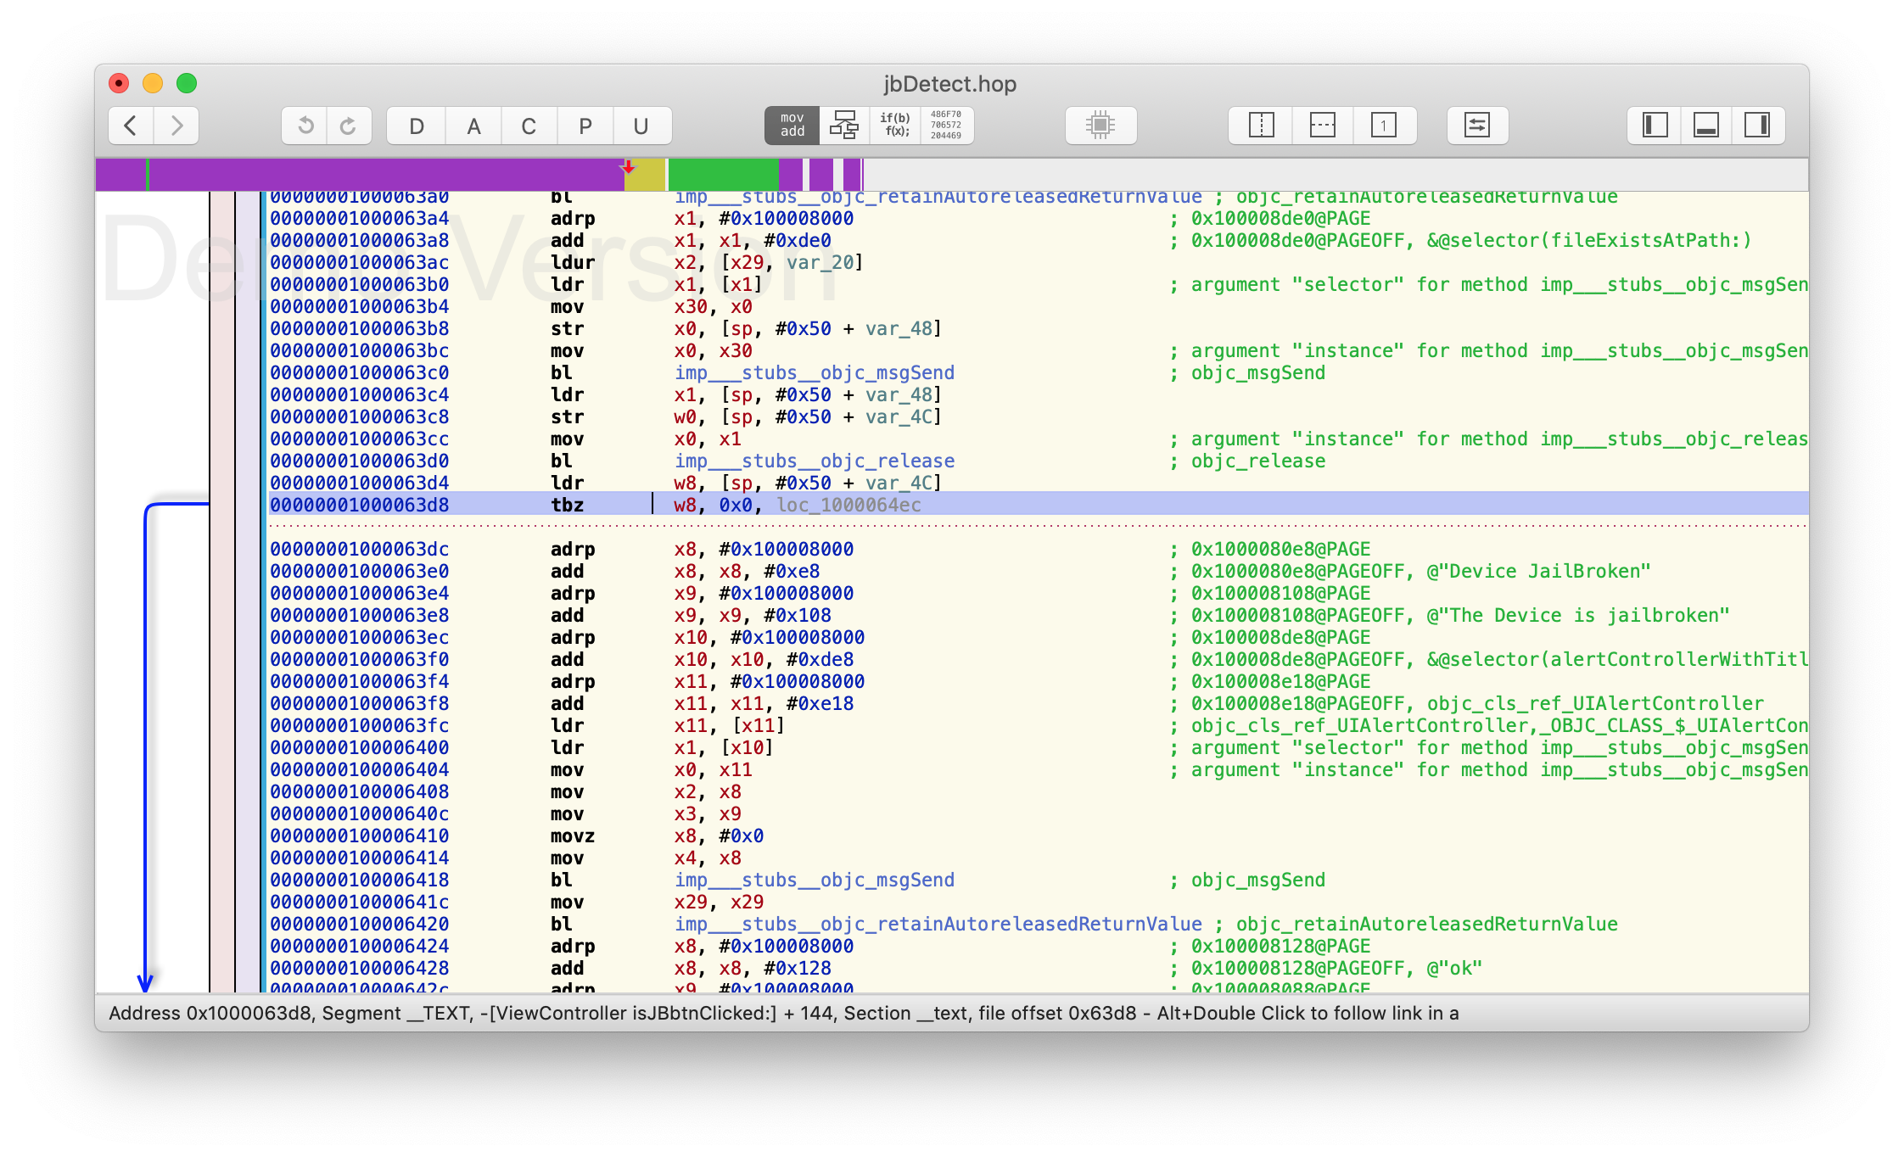Switch to control flow graph view
Image resolution: width=1904 pixels, height=1157 pixels.
coord(843,126)
